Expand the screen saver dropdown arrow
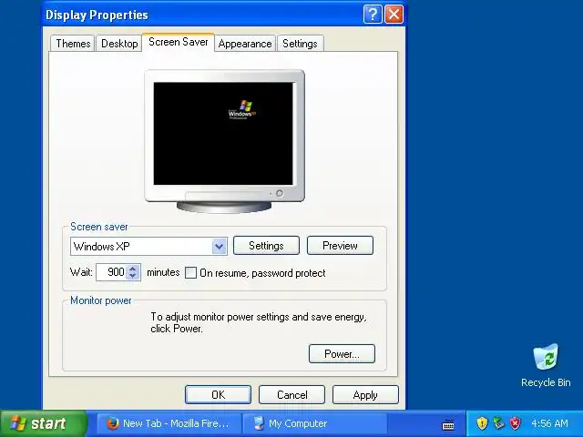The width and height of the screenshot is (583, 437). pos(220,246)
